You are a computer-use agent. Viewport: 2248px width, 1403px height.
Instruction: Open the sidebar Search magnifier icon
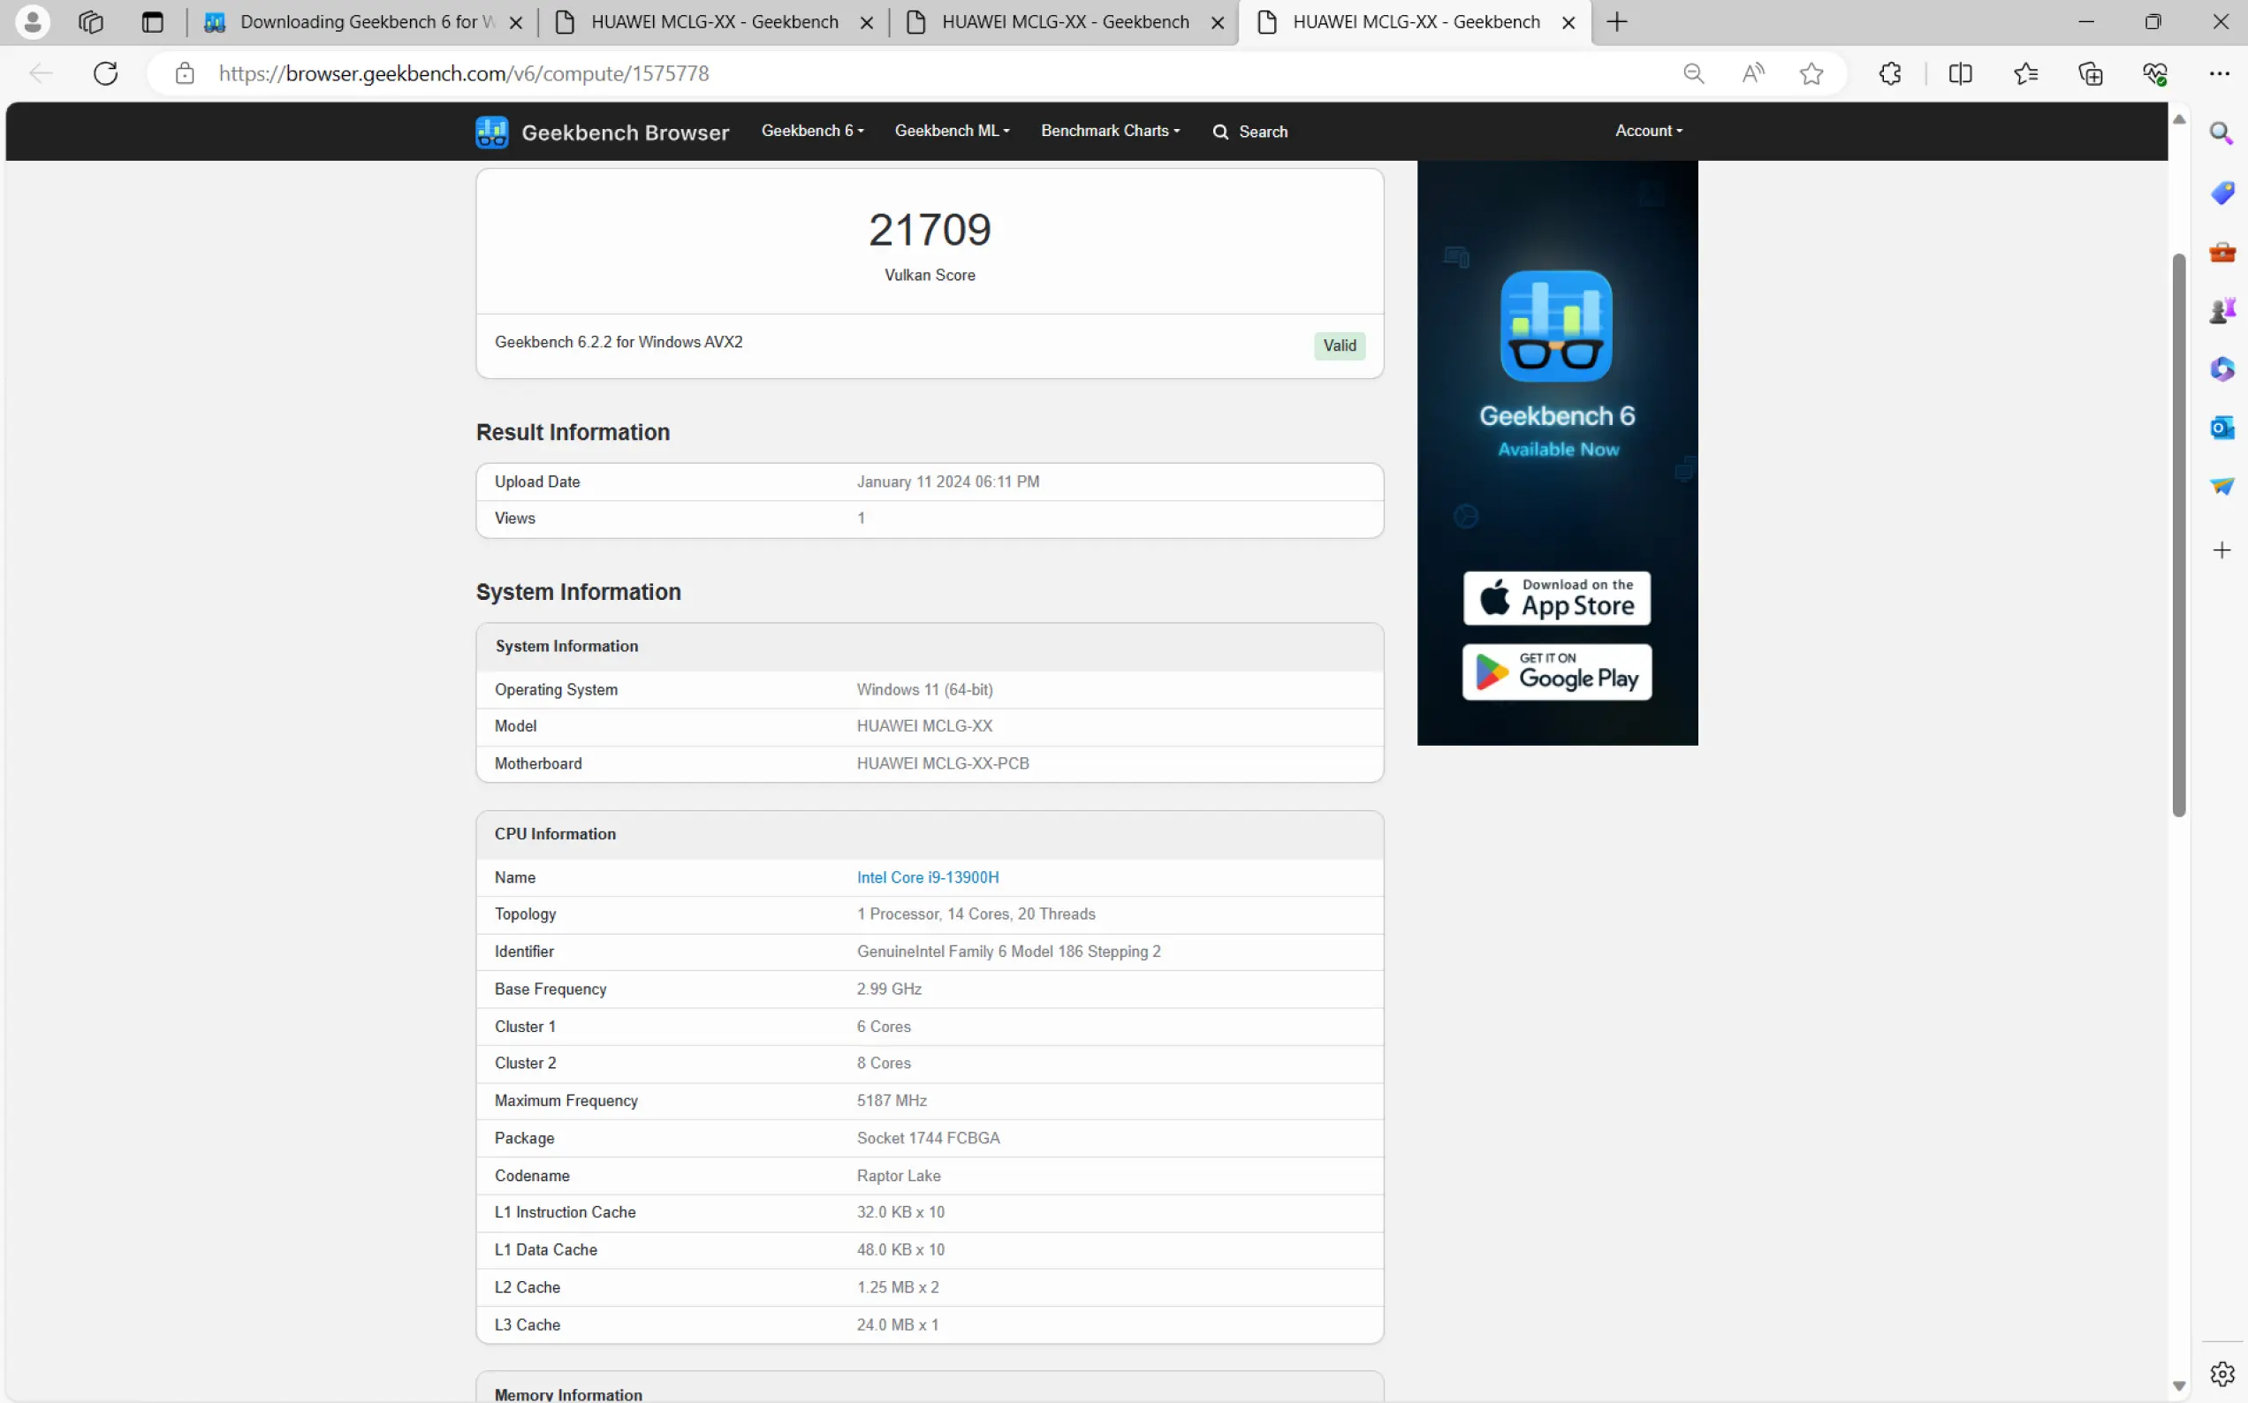click(x=2221, y=133)
